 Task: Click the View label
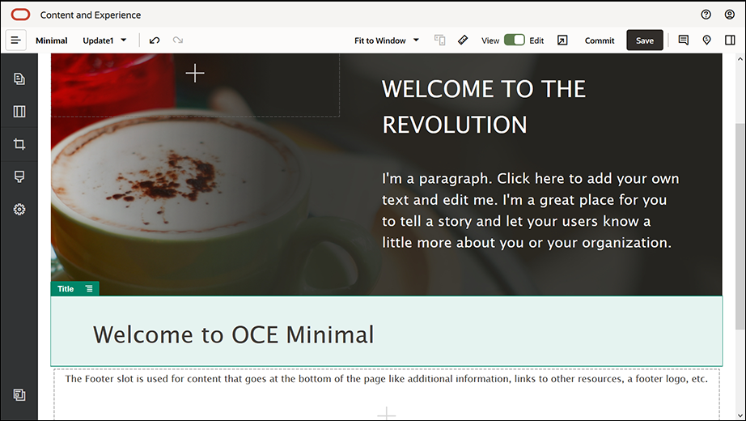point(490,40)
